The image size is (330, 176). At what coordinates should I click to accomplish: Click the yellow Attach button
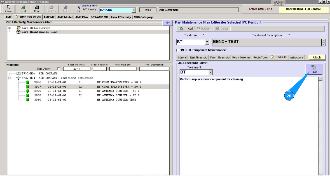coord(317,57)
